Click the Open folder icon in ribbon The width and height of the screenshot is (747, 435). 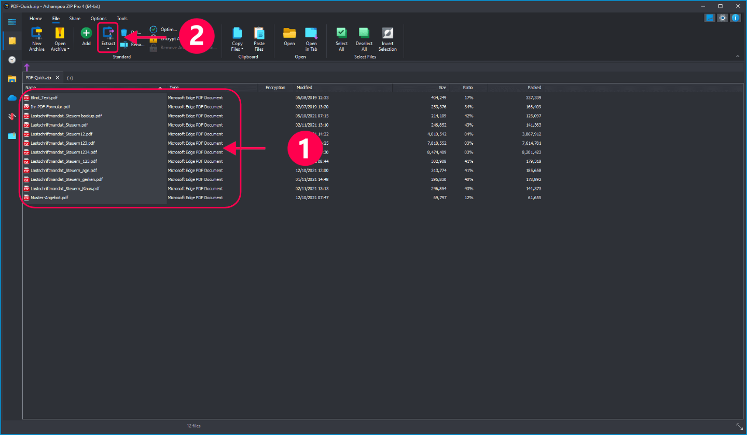pyautogui.click(x=289, y=33)
